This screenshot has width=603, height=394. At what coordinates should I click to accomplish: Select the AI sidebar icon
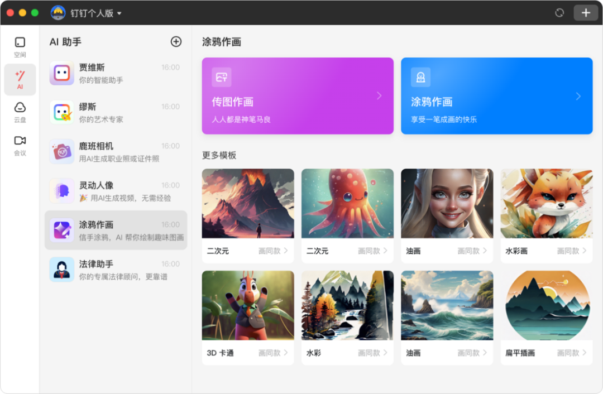20,80
